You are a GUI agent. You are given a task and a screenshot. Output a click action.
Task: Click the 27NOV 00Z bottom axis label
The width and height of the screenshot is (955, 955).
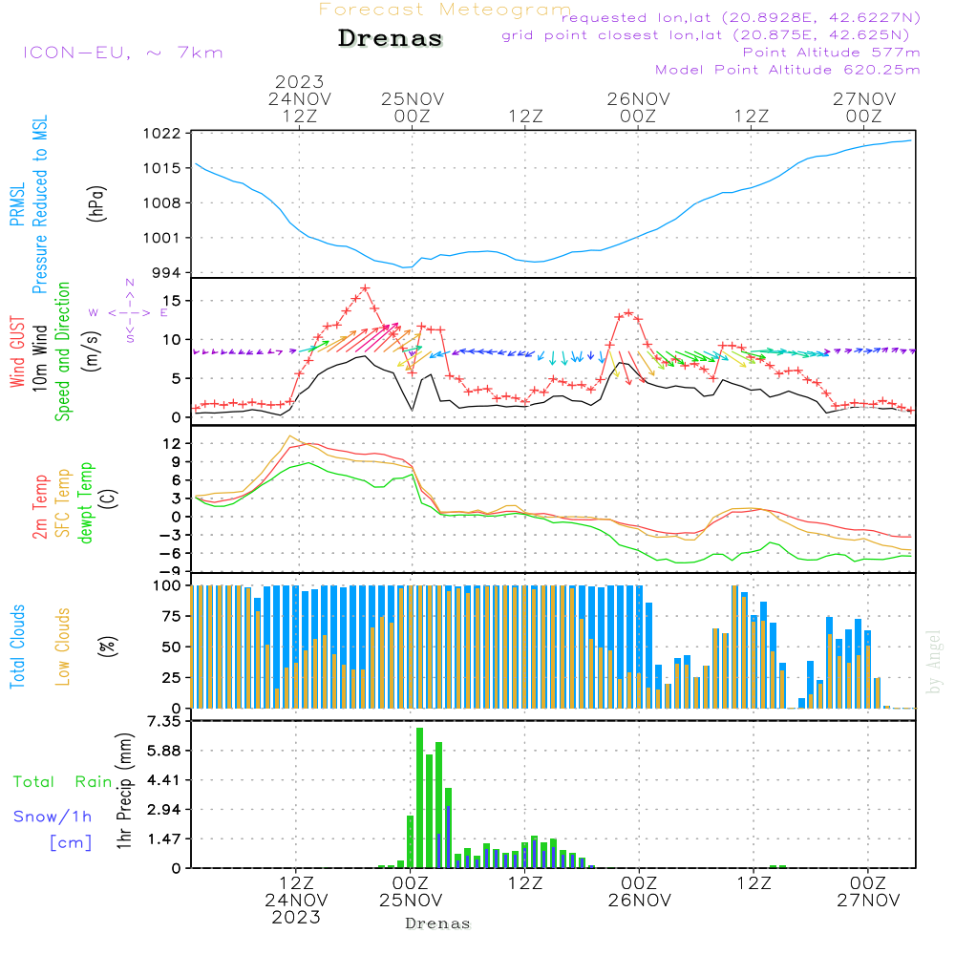coord(866,891)
